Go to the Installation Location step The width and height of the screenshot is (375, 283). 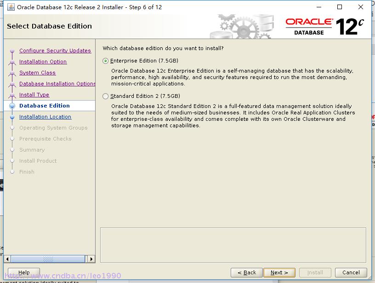pos(45,117)
